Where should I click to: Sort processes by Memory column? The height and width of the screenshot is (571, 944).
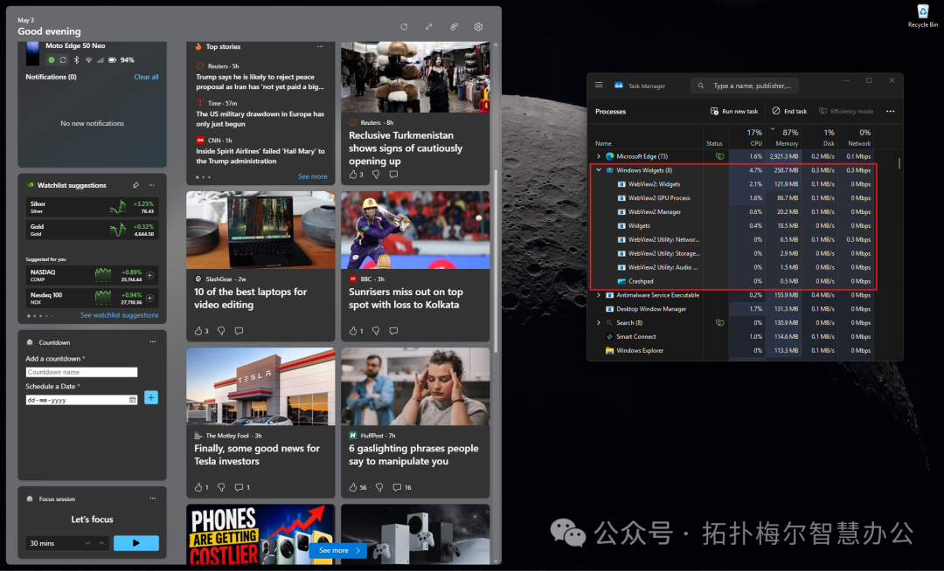pyautogui.click(x=783, y=137)
